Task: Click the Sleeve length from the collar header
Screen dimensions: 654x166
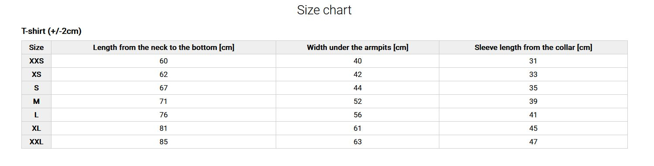Action: tap(533, 47)
